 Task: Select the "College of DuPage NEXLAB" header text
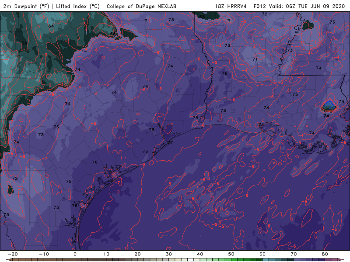pyautogui.click(x=141, y=6)
